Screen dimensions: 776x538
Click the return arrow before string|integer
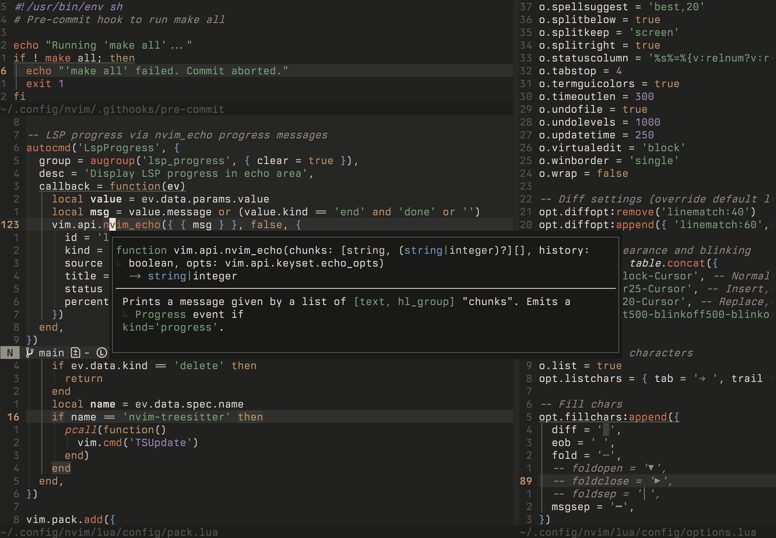pos(135,276)
